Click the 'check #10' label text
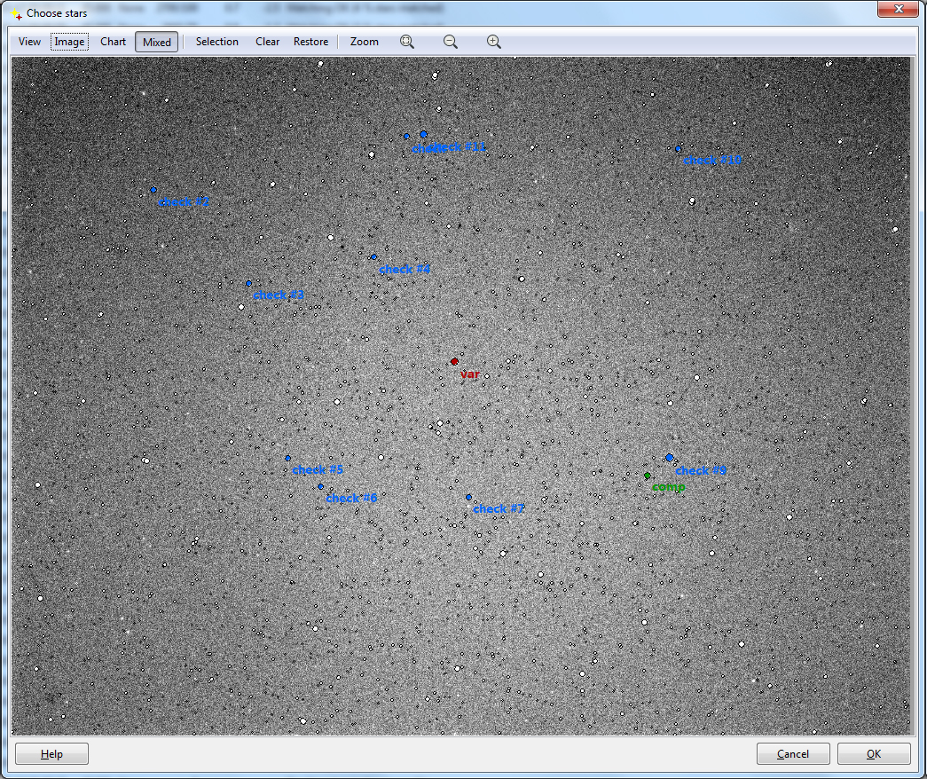The image size is (927, 779). pyautogui.click(x=712, y=161)
